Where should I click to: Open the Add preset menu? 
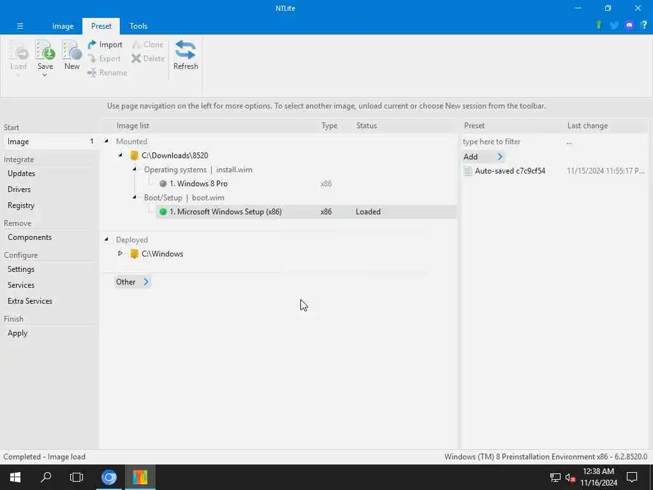point(483,157)
